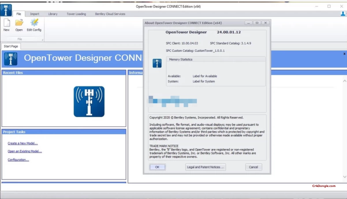Viewport: 347px width, 199px height.
Task: Launch Edit Config tool icon
Action: coord(34,22)
